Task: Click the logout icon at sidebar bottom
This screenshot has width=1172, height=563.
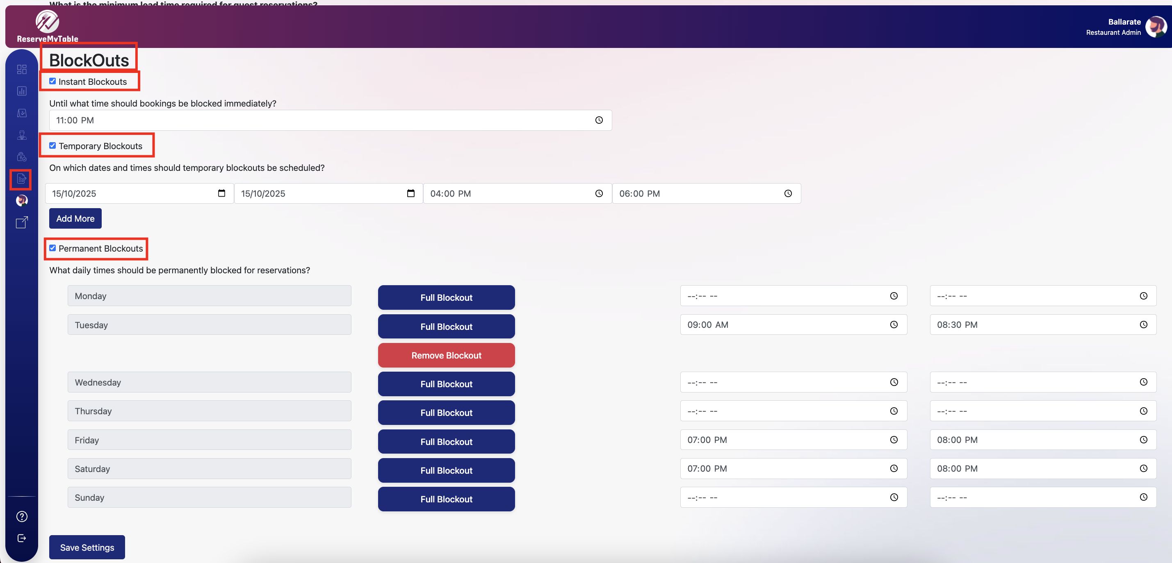Action: (21, 538)
